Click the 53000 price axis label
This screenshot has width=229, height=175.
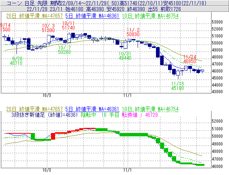(217, 22)
